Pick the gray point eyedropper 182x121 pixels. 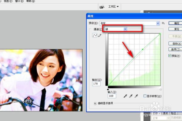click(131, 96)
